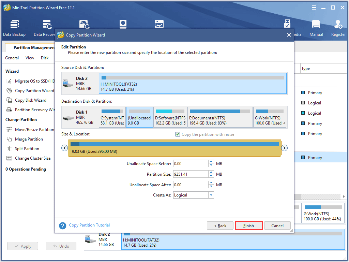Click the Register user icon
349x262 pixels.
[x=338, y=24]
